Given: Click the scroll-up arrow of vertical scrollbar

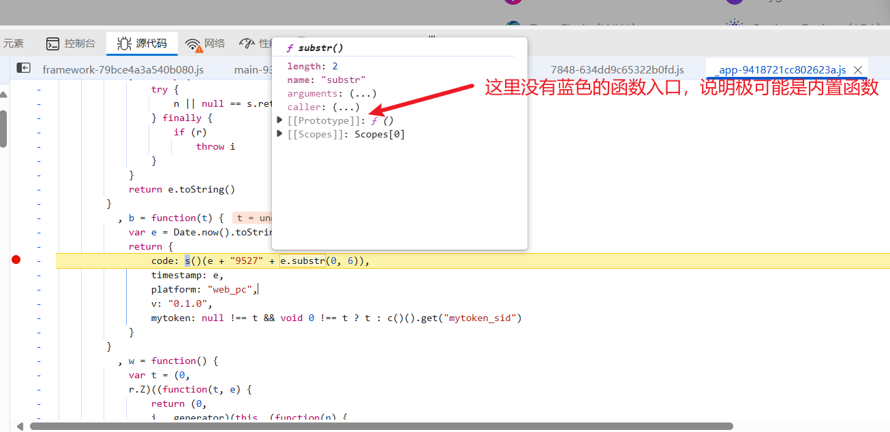Looking at the screenshot, I should click(3, 95).
